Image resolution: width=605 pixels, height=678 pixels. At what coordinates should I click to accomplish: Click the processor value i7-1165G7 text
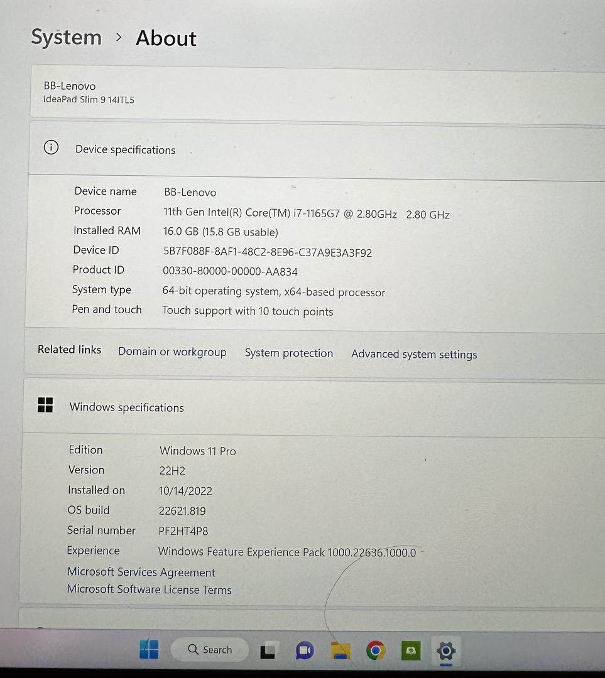(306, 213)
